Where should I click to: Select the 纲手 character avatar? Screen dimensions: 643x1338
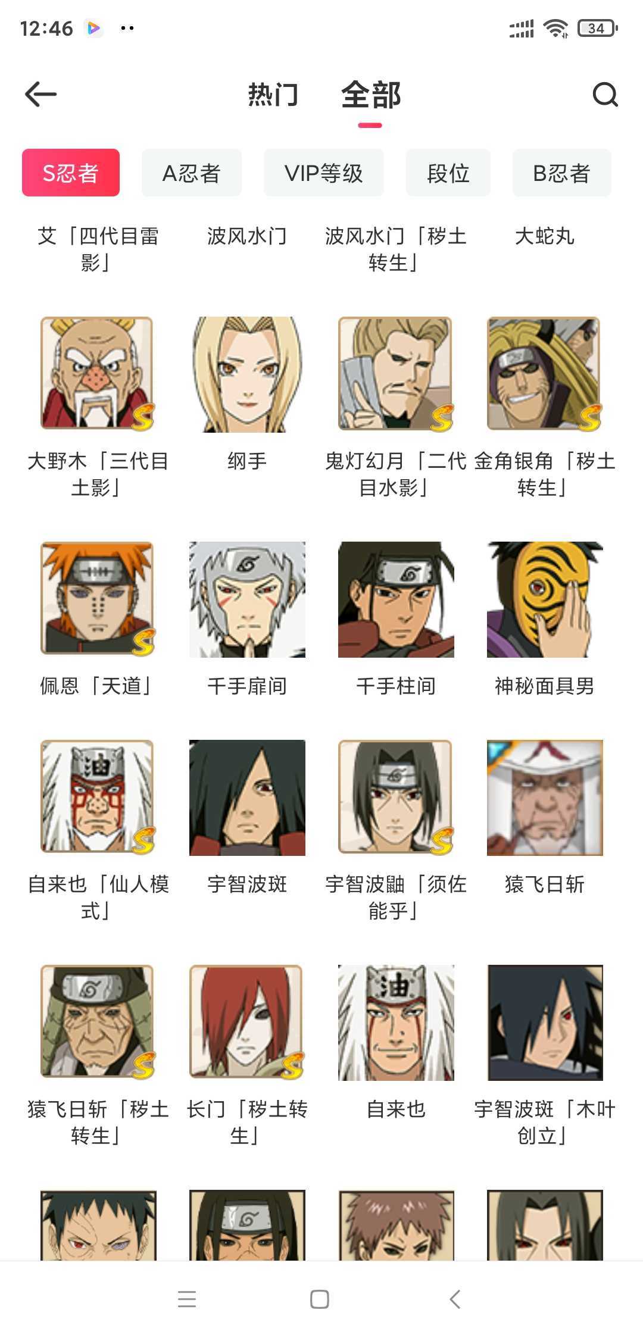(x=247, y=374)
